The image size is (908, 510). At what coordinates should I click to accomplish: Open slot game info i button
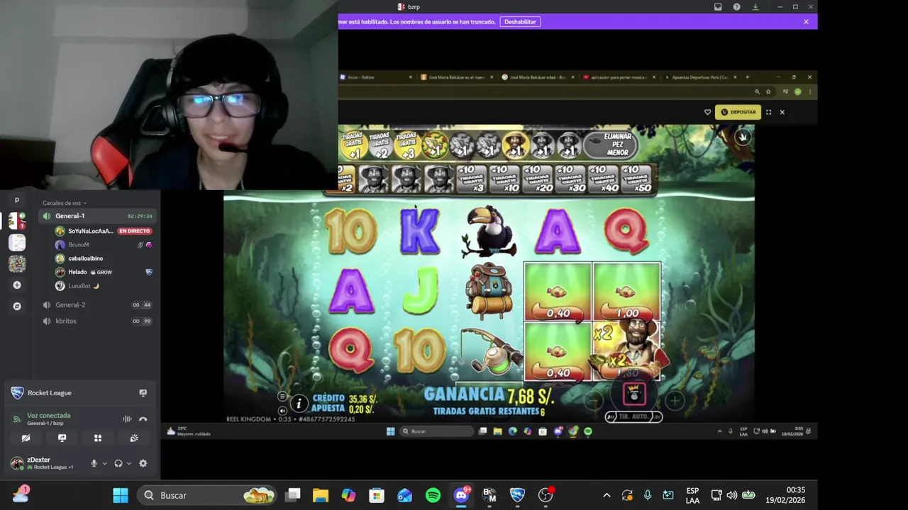(x=299, y=404)
